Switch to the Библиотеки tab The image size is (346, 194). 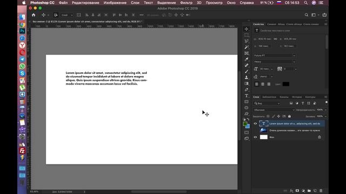click(x=269, y=97)
